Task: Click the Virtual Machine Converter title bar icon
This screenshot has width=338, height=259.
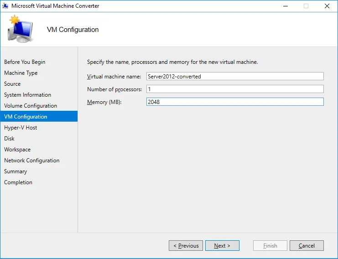Action: point(6,6)
